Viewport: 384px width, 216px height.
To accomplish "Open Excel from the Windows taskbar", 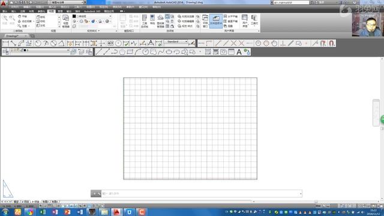I will click(43, 212).
